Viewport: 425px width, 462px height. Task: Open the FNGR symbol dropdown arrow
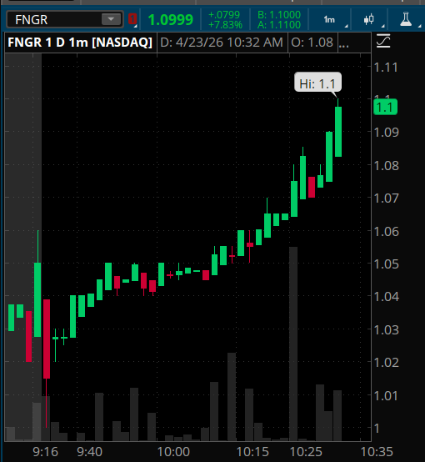[111, 20]
